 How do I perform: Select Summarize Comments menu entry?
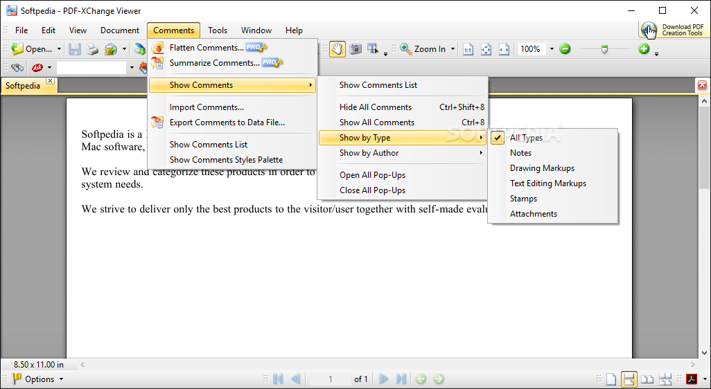point(232,63)
